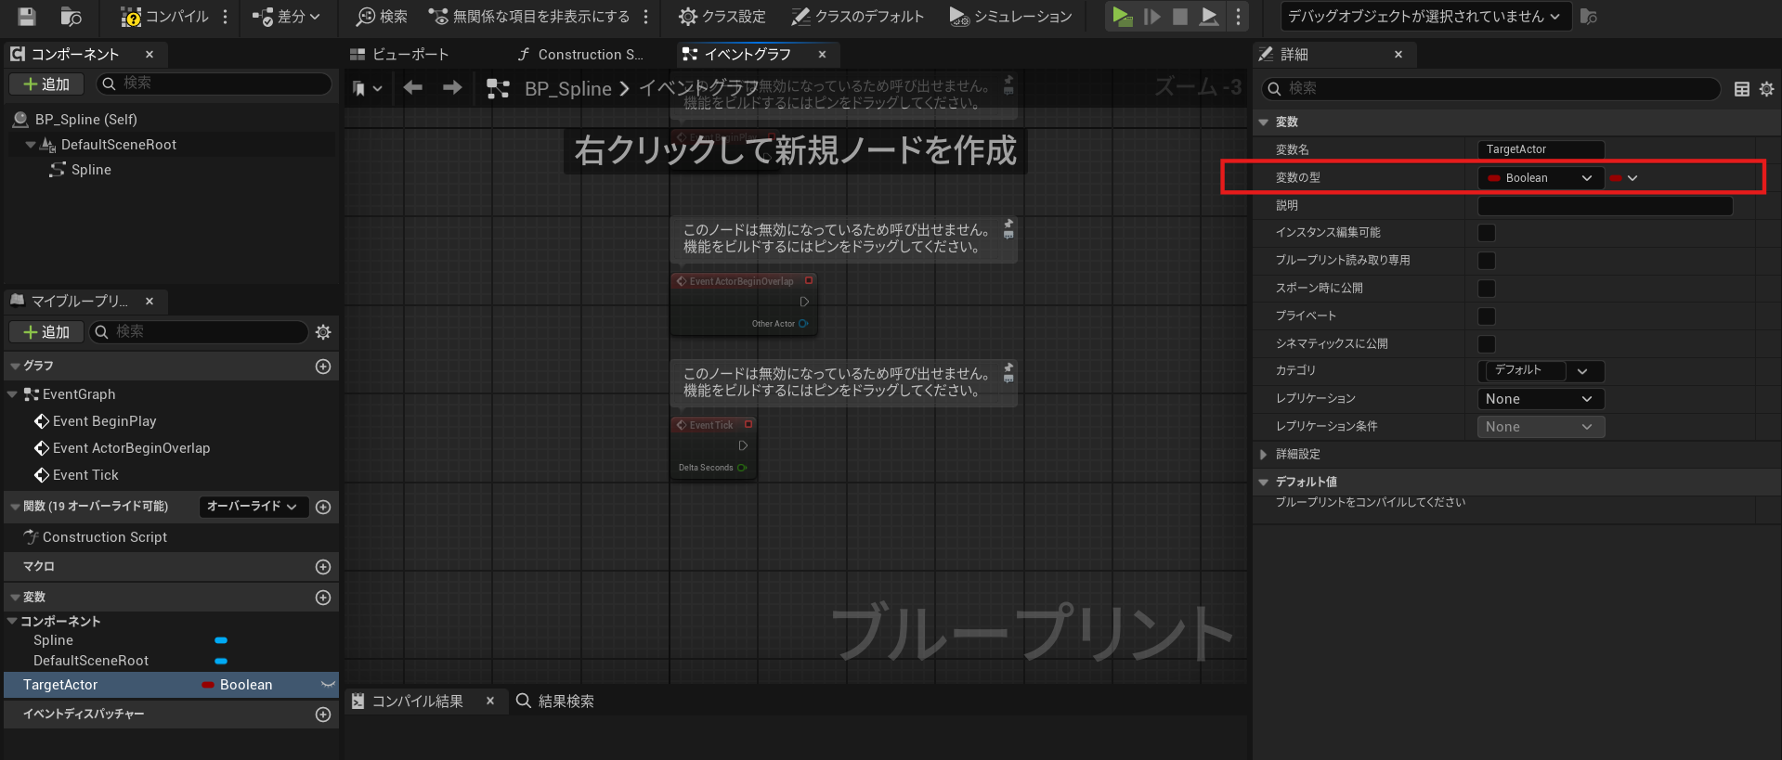Screen dimensions: 1782x760
Task: Open Construction Script in functions list
Action: click(105, 537)
